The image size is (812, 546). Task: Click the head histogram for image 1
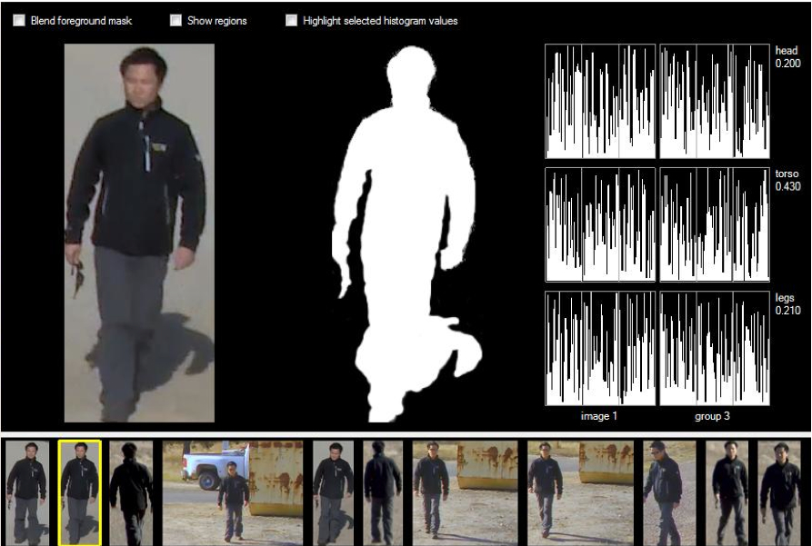(x=600, y=101)
